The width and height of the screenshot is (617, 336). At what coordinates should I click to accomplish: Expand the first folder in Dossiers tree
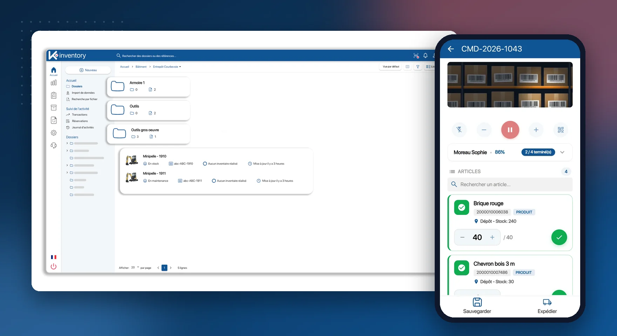67,143
